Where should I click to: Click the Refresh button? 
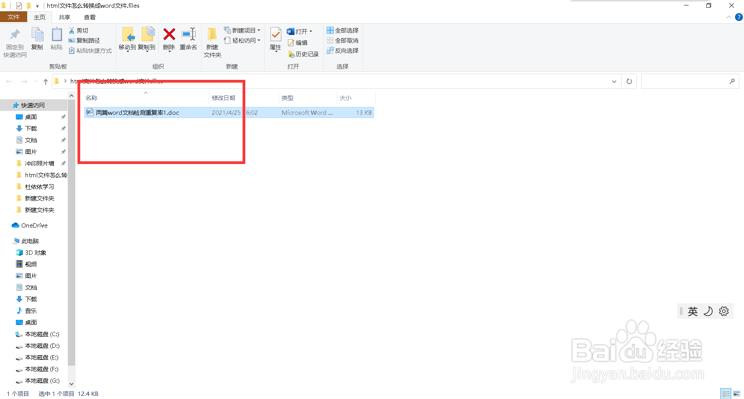[x=629, y=81]
